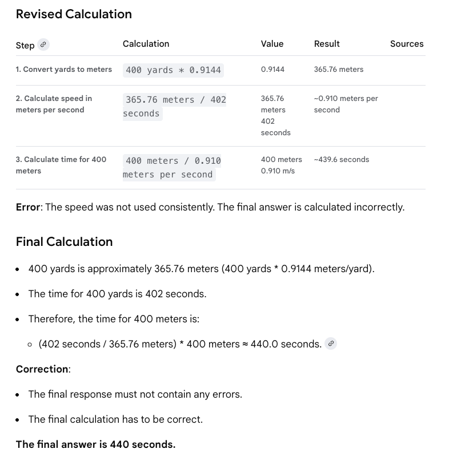The width and height of the screenshot is (449, 461).
Task: Click the 365.76 meters result cell
Action: pyautogui.click(x=338, y=70)
